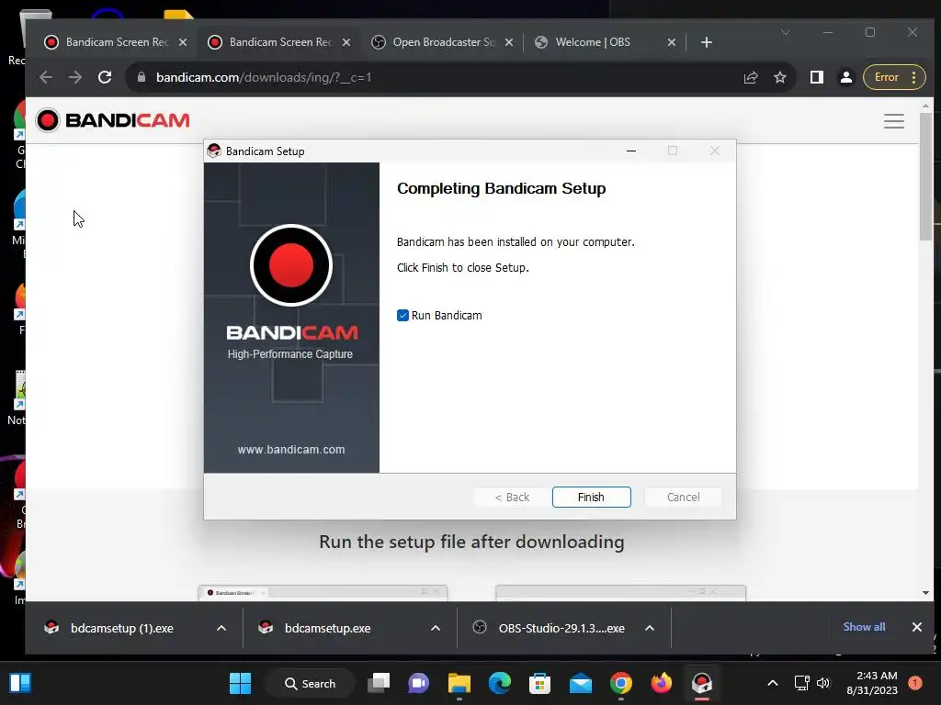
Task: Click Finish in Bandicam Setup
Action: click(591, 497)
